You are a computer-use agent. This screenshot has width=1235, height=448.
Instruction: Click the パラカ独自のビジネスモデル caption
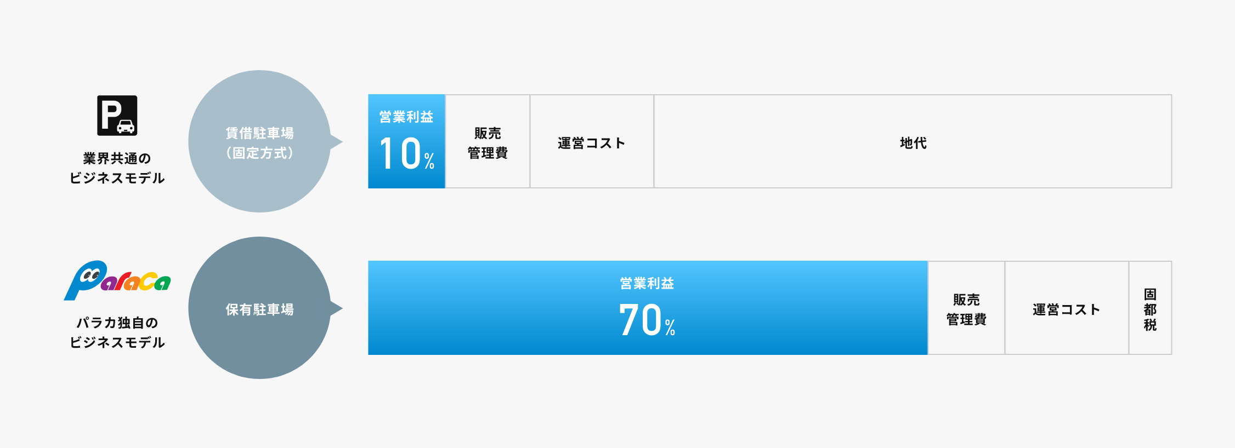coord(117,332)
